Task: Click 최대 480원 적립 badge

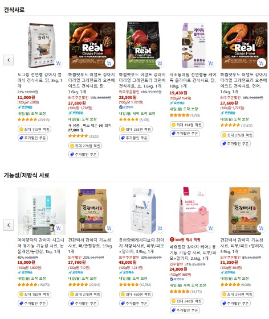Action: click(136, 295)
